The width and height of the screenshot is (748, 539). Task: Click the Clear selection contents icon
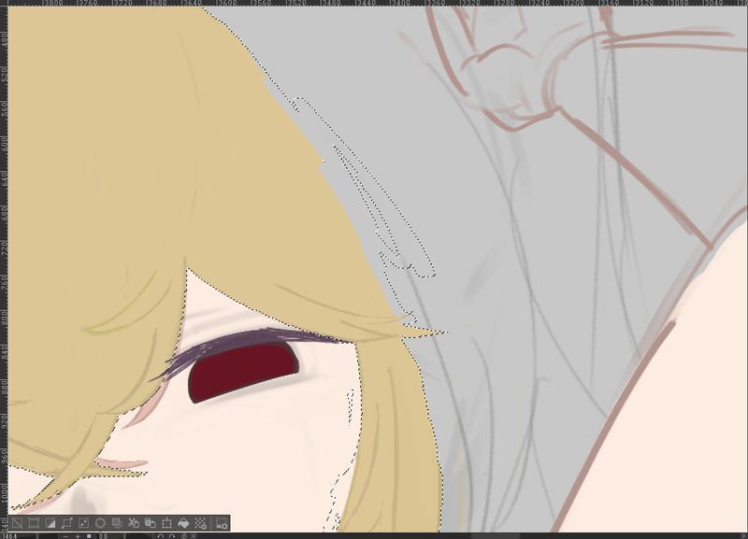[100, 523]
